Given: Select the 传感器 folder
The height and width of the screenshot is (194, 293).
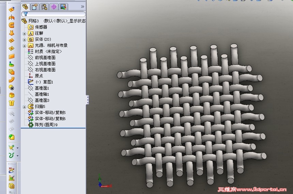Looking at the screenshot, I should (37, 27).
